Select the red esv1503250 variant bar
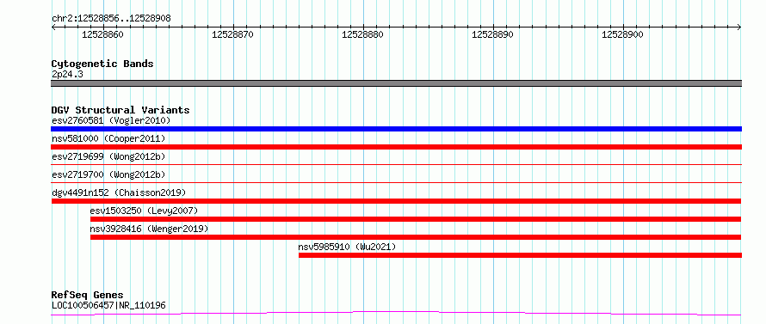 click(416, 219)
